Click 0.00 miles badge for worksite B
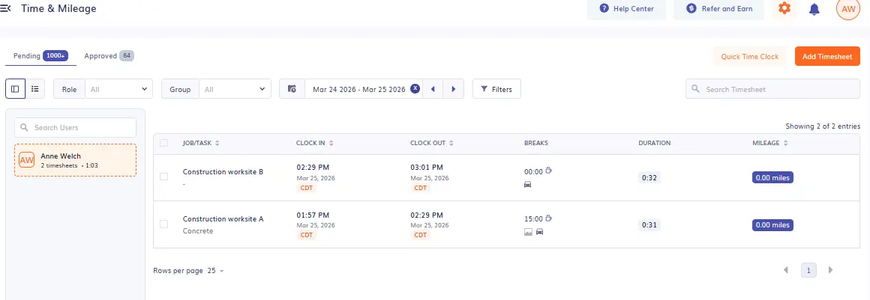Viewport: 870px width, 300px height. tap(772, 177)
